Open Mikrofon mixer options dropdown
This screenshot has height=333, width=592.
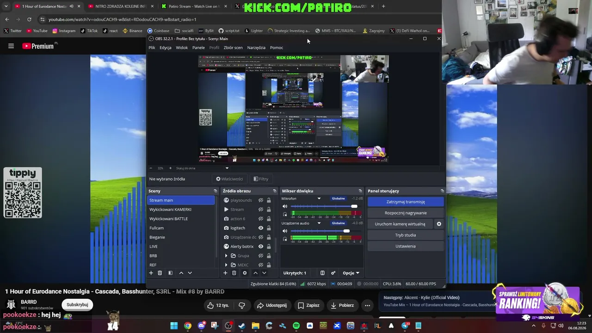click(319, 198)
